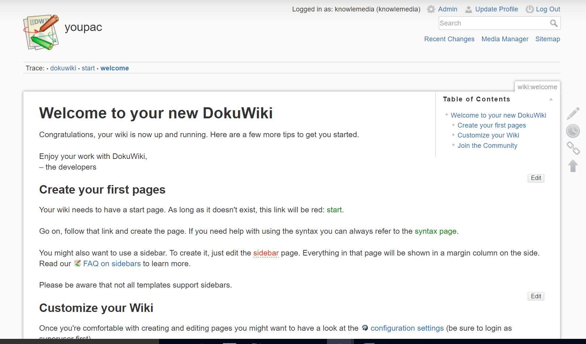This screenshot has height=344, width=586.
Task: Click Edit button above Create your first pages
Action: [536, 178]
